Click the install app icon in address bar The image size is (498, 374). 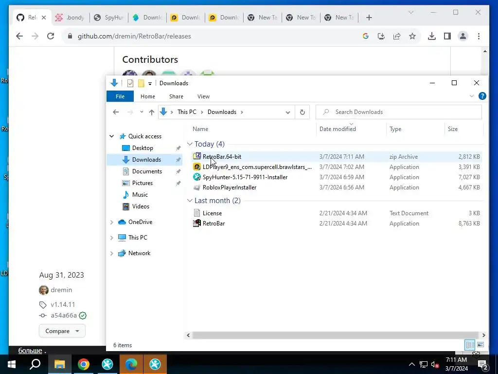tap(381, 36)
